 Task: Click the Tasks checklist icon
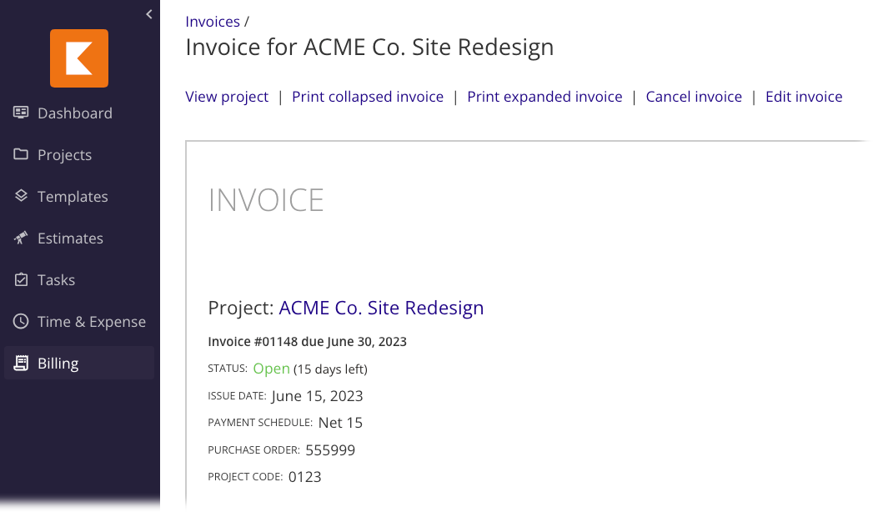point(21,279)
